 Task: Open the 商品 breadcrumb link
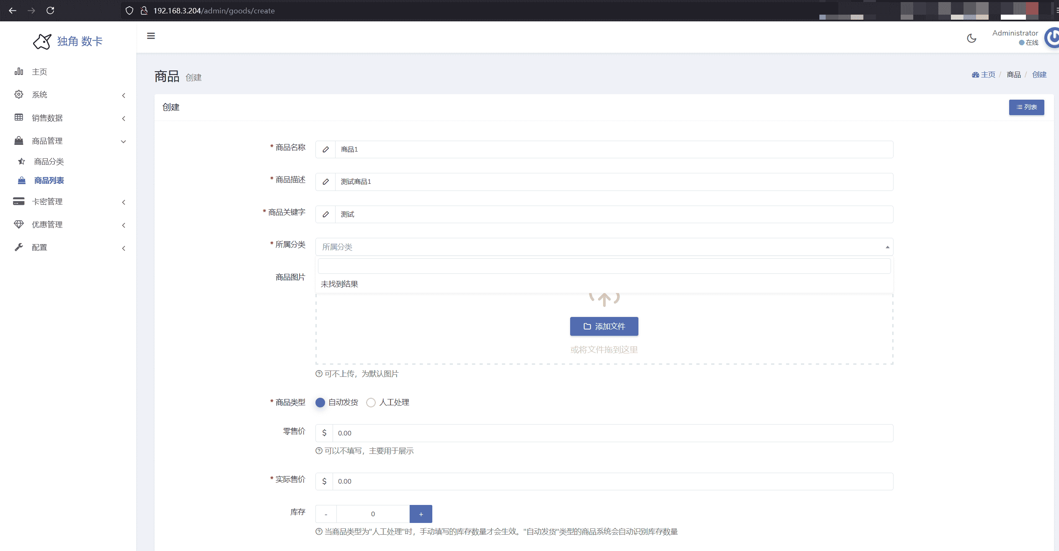coord(1014,74)
